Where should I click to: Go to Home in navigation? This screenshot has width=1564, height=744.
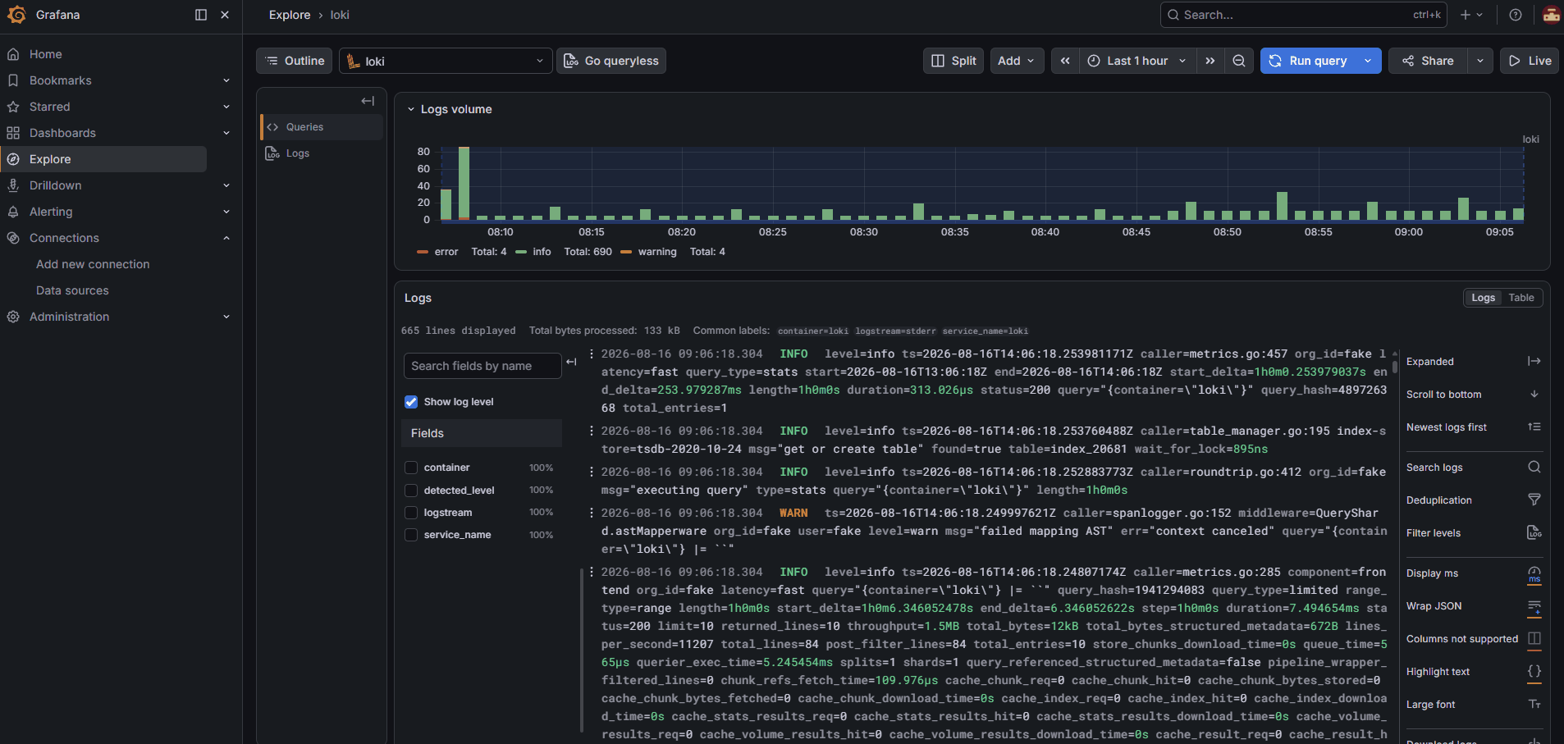coord(46,54)
